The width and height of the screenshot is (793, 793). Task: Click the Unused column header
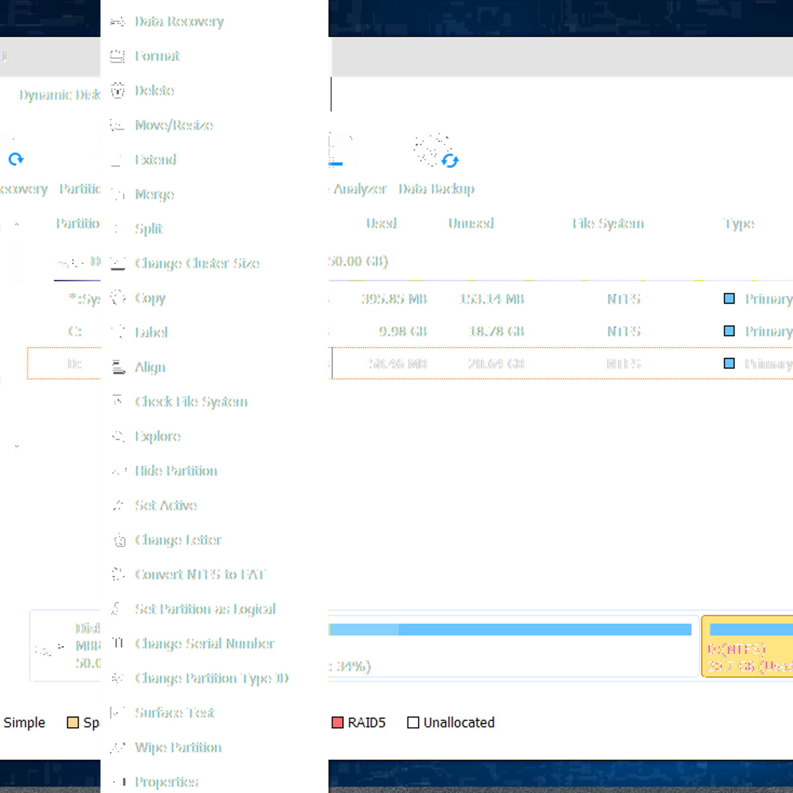[471, 224]
